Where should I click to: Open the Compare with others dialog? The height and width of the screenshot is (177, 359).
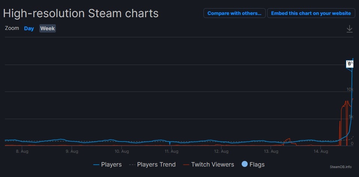(x=234, y=13)
